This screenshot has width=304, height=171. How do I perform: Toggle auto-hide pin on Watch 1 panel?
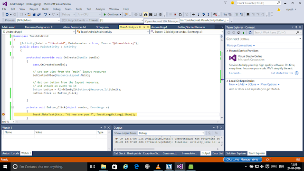[105, 128]
